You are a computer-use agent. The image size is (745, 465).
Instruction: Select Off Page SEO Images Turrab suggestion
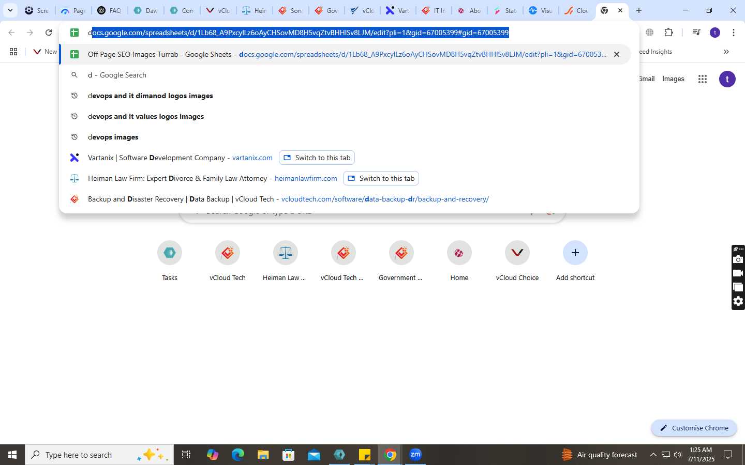point(345,54)
